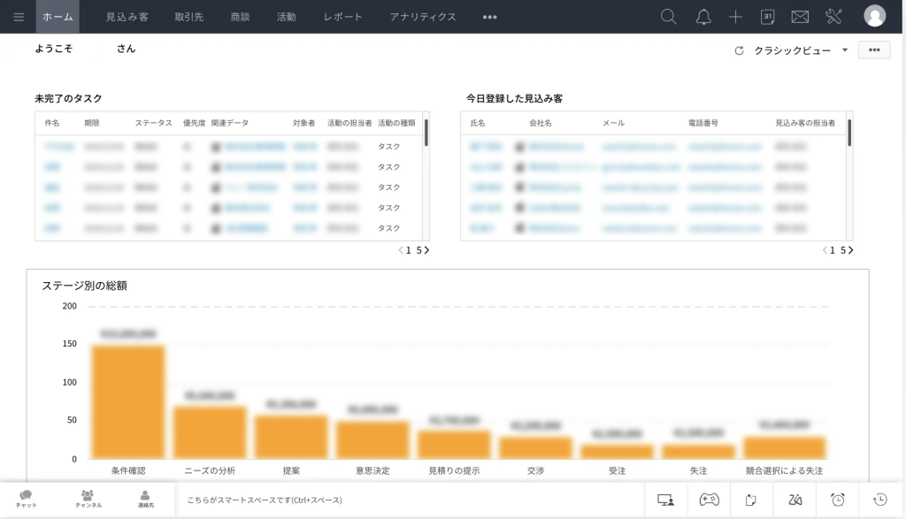Open setup wrench and screwdriver icon
The height and width of the screenshot is (519, 906).
833,17
